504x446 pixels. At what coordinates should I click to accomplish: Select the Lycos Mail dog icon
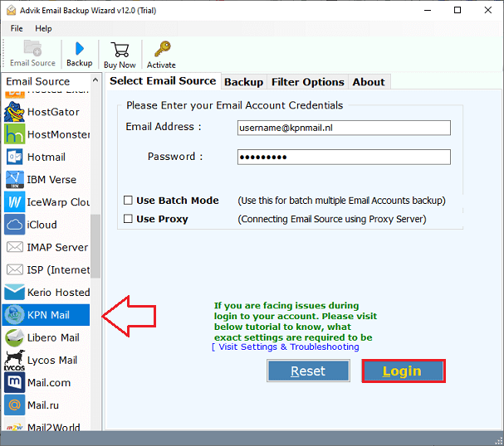[14, 360]
